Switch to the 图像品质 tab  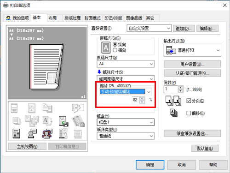[134, 18]
